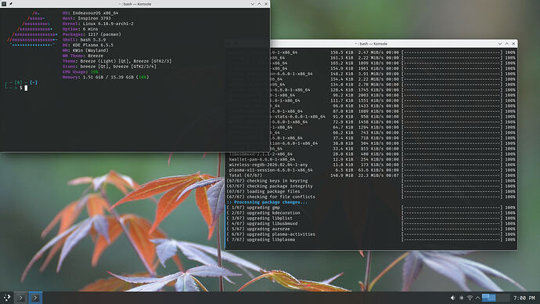Open the clock showing 7:00 PM
The height and width of the screenshot is (304, 540).
[524, 298]
